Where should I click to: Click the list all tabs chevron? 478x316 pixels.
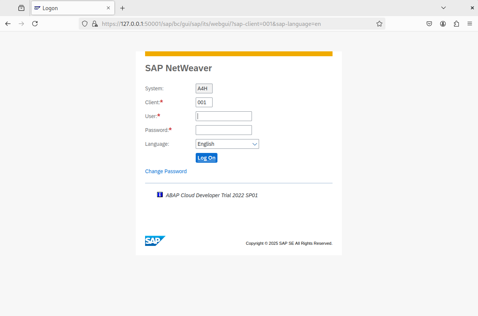(x=444, y=8)
